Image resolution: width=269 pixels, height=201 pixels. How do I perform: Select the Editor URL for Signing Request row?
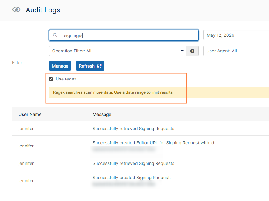tap(140, 146)
